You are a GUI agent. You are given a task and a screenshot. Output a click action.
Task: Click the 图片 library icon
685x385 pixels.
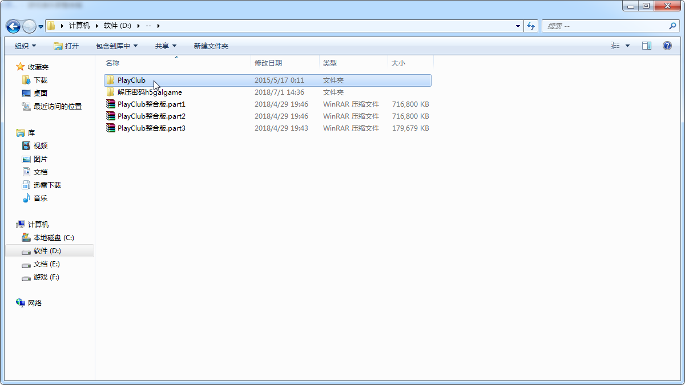26,159
